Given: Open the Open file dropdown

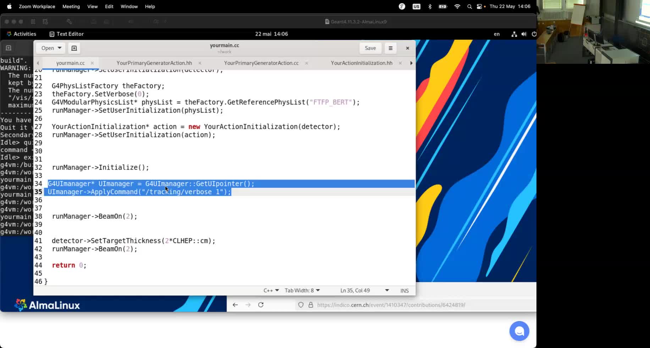Looking at the screenshot, I should 50,48.
